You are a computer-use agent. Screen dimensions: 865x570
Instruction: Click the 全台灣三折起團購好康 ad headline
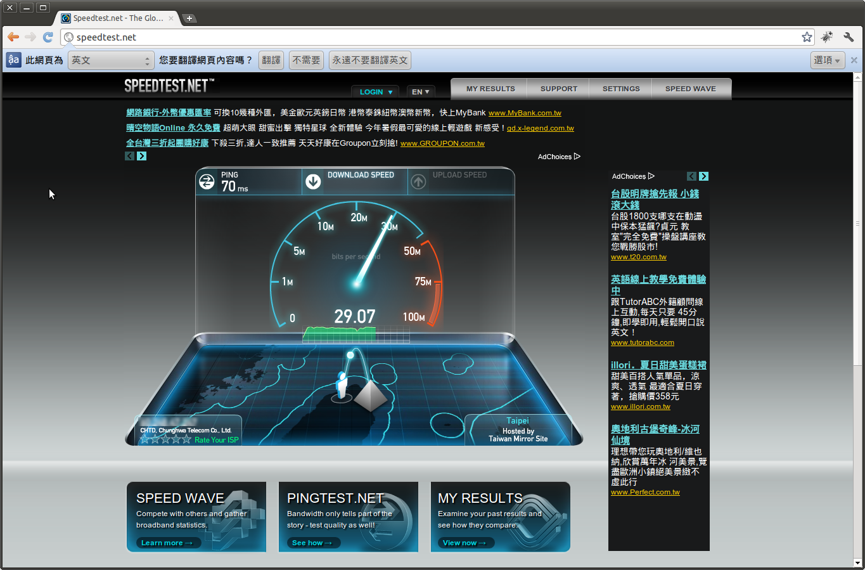click(x=167, y=143)
